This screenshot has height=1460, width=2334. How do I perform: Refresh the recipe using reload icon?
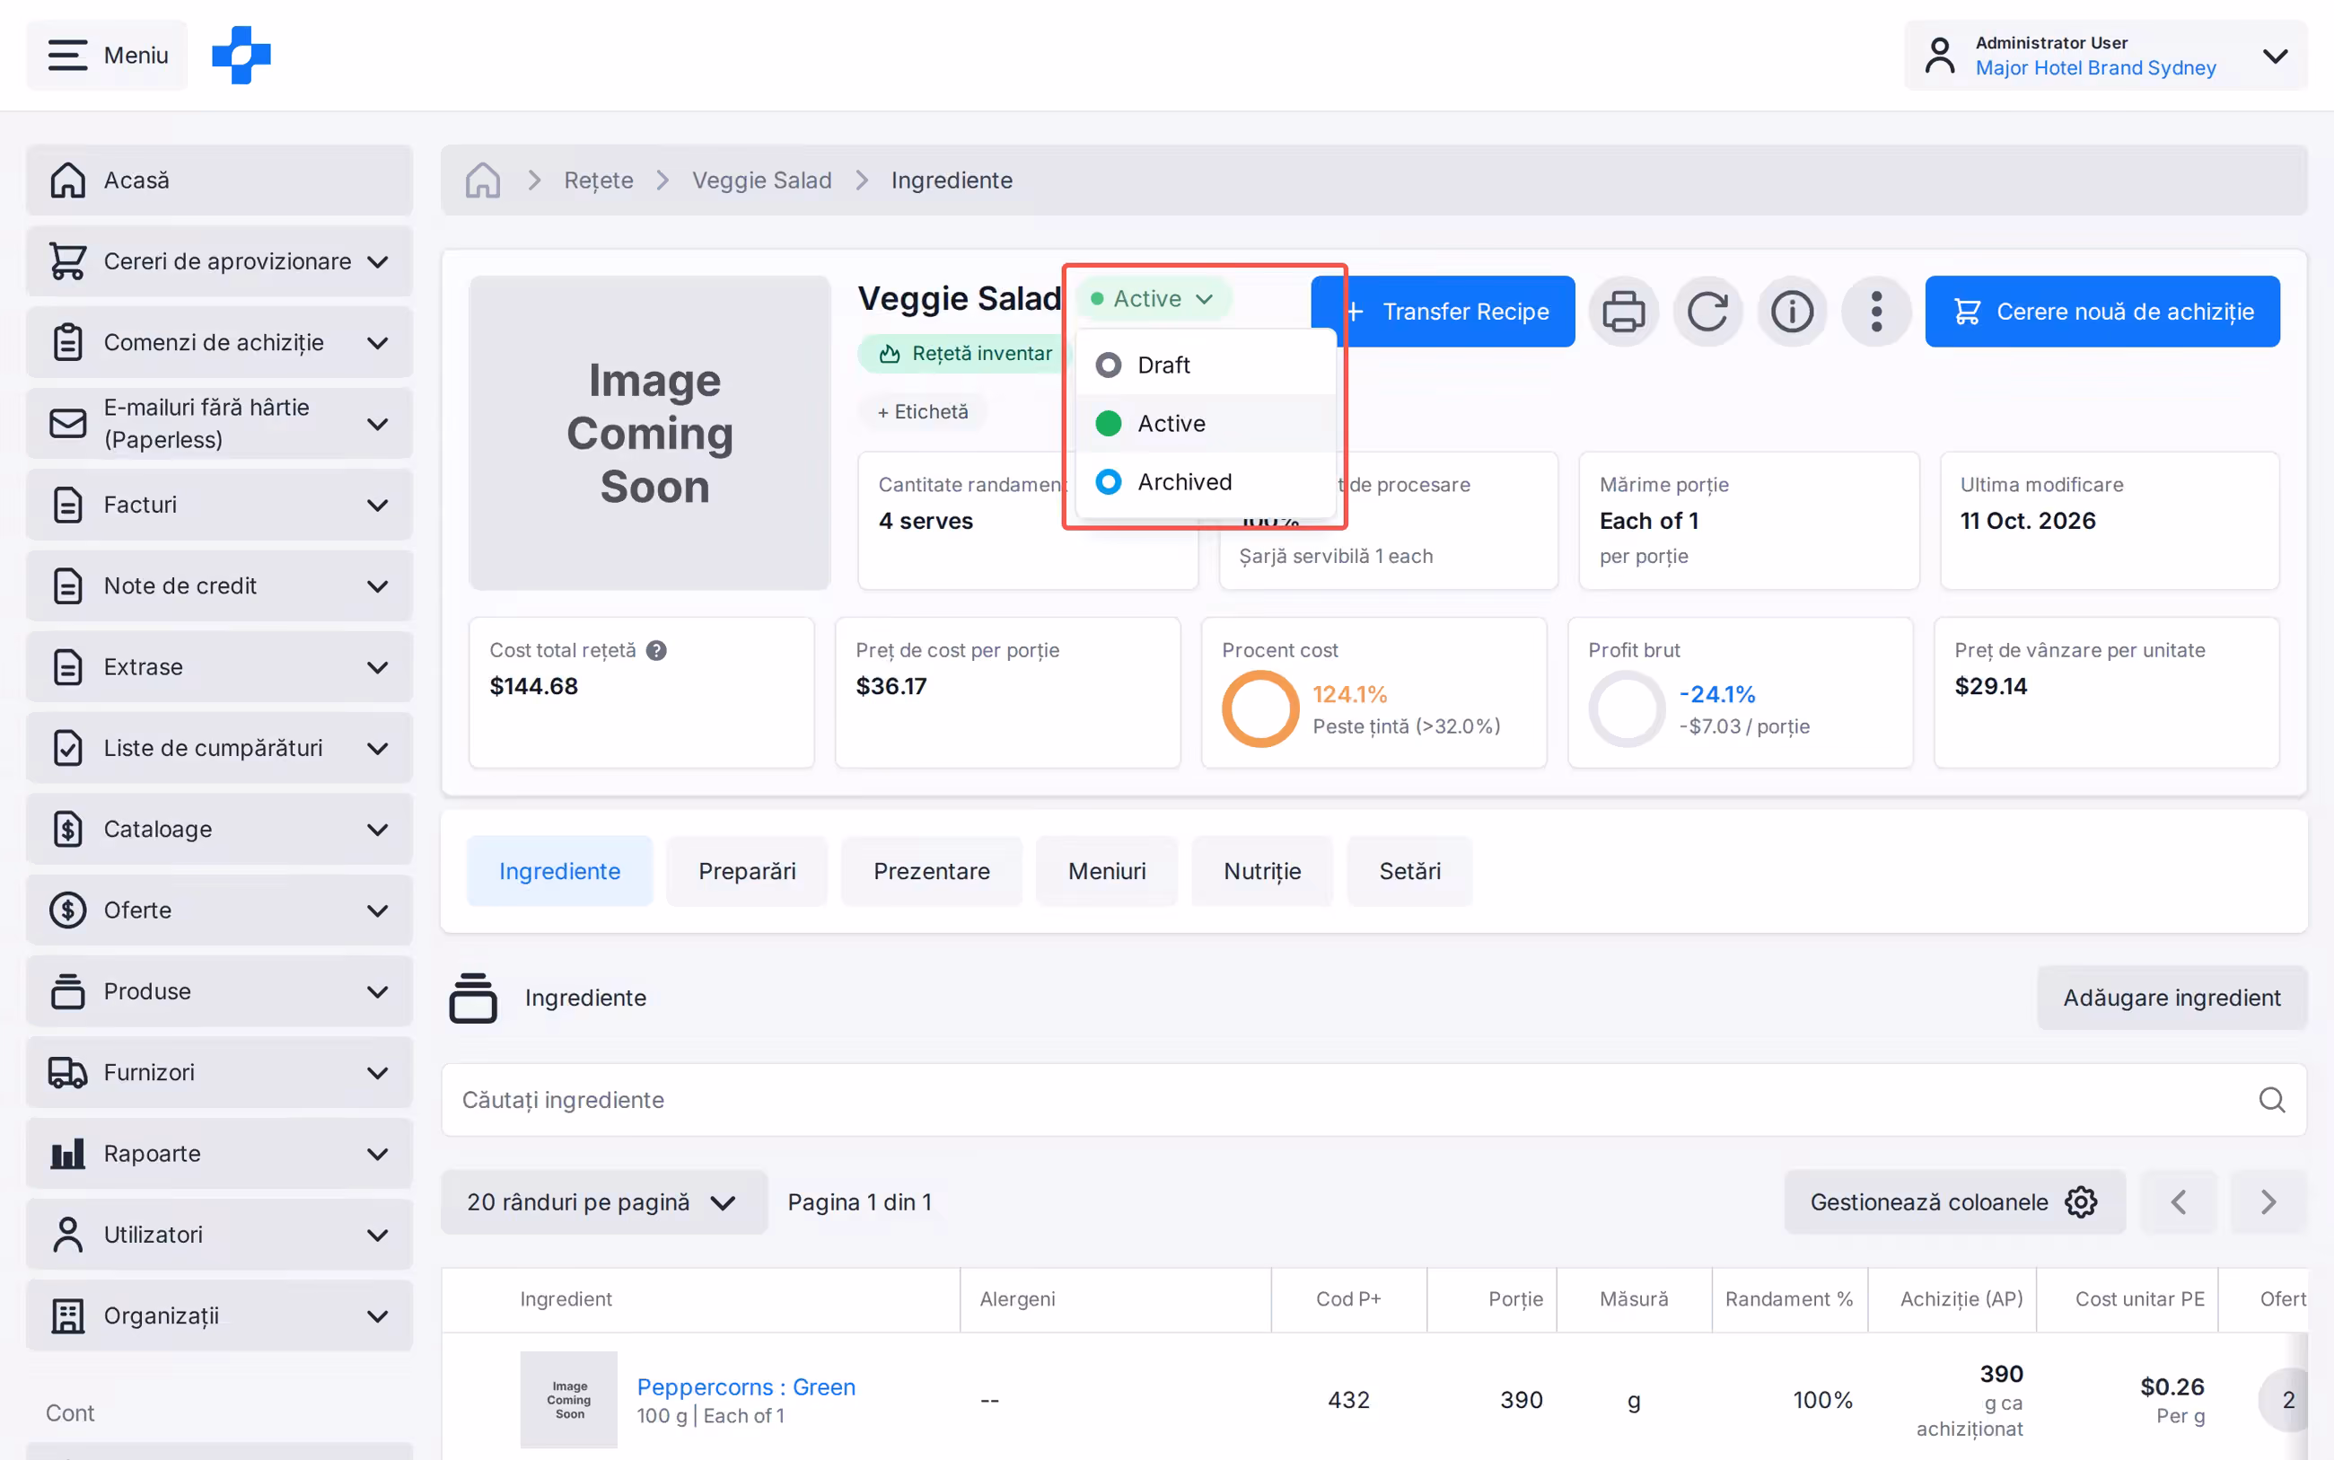pos(1707,312)
